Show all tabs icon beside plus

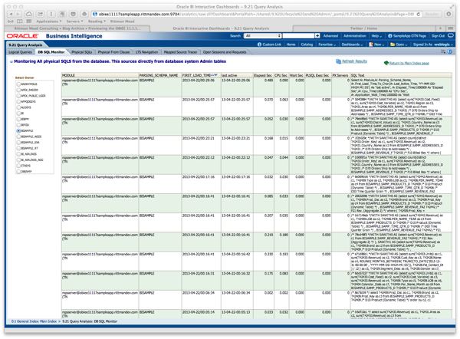point(450,28)
